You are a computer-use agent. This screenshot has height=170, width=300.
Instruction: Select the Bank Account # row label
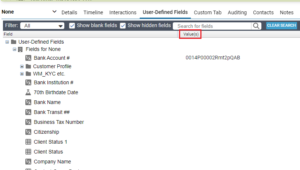coord(52,58)
